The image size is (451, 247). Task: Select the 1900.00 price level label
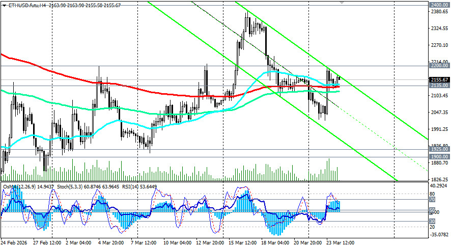[x=439, y=157]
